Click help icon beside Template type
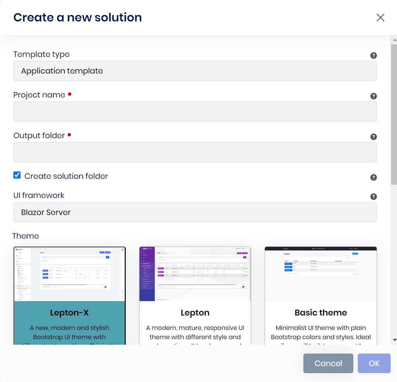Screen dimensions: 397x382 (x=373, y=55)
